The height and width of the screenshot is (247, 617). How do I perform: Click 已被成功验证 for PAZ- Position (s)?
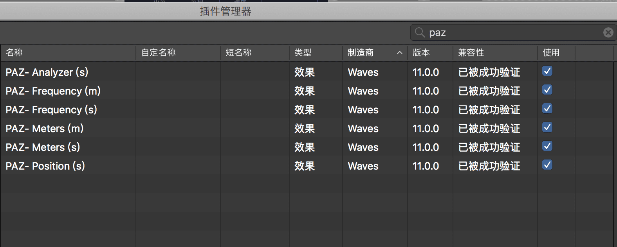(x=489, y=166)
